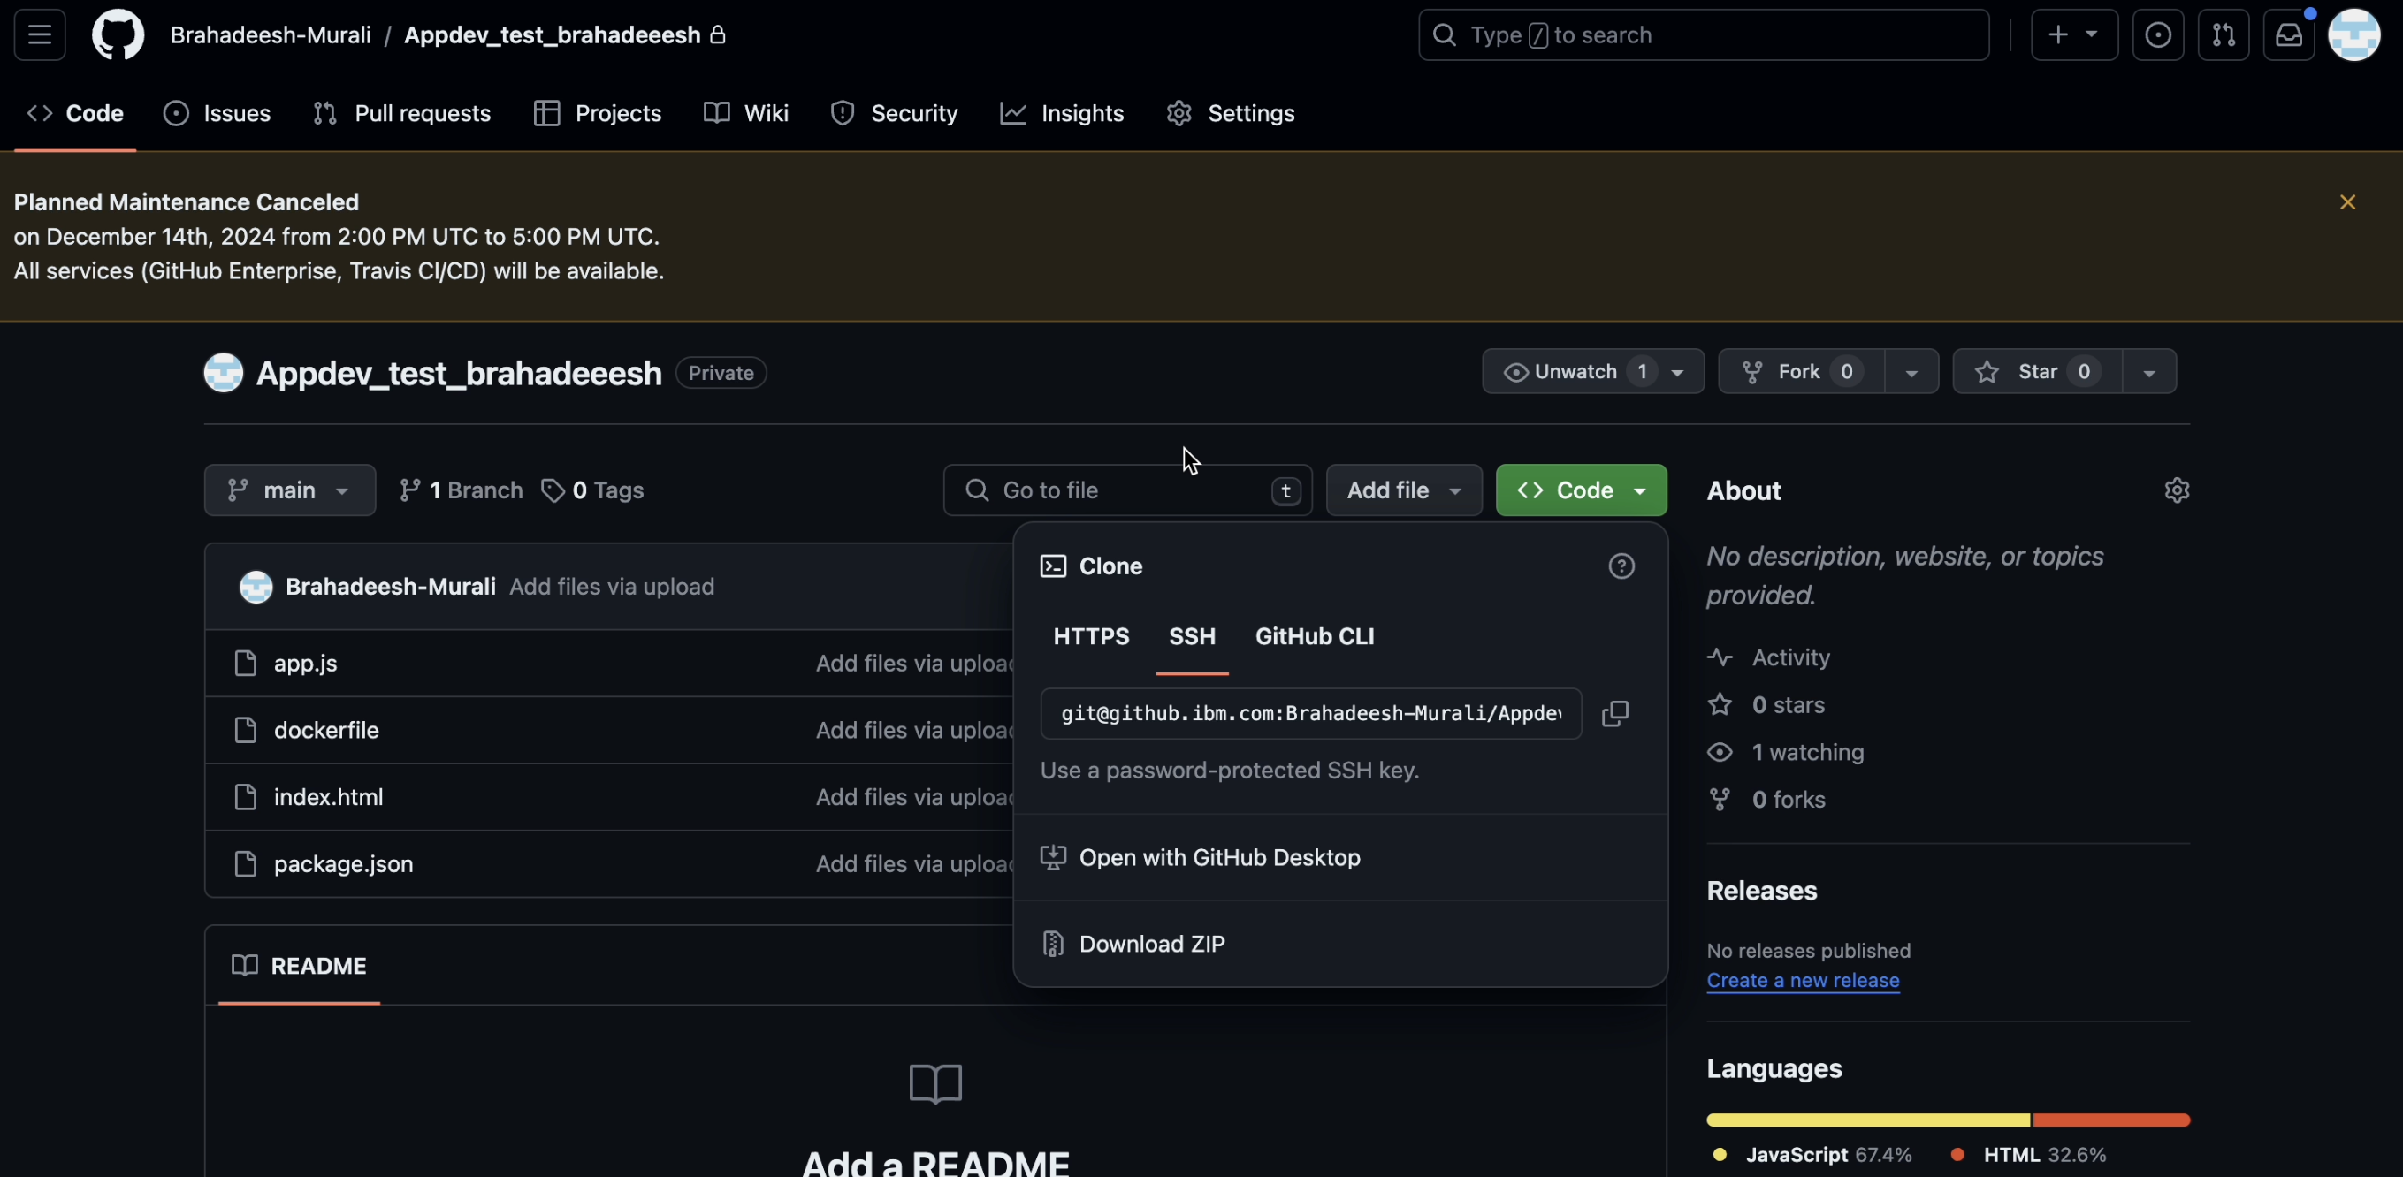Open the dockerfile file
The image size is (2403, 1177).
pyautogui.click(x=325, y=730)
